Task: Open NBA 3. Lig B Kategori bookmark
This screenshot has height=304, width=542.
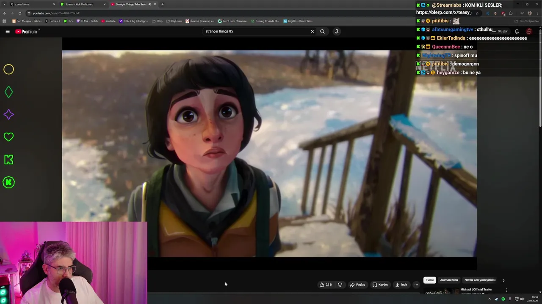Action: click(x=133, y=21)
